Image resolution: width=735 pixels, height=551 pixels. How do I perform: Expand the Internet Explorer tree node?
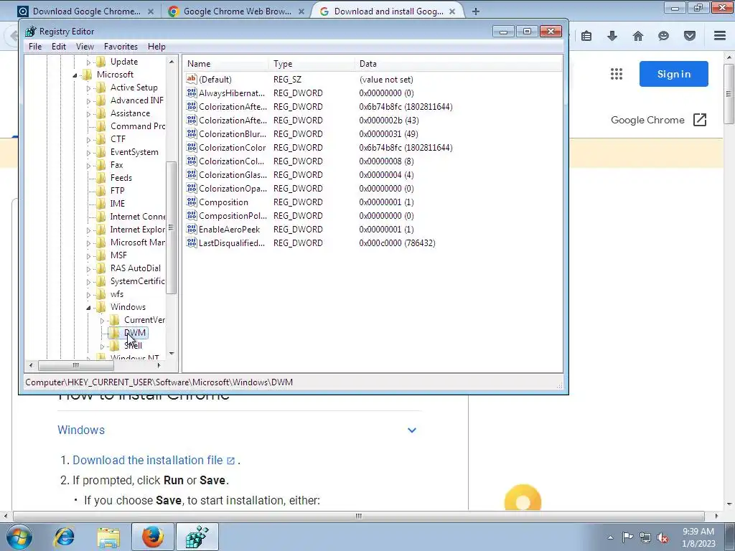(x=88, y=230)
